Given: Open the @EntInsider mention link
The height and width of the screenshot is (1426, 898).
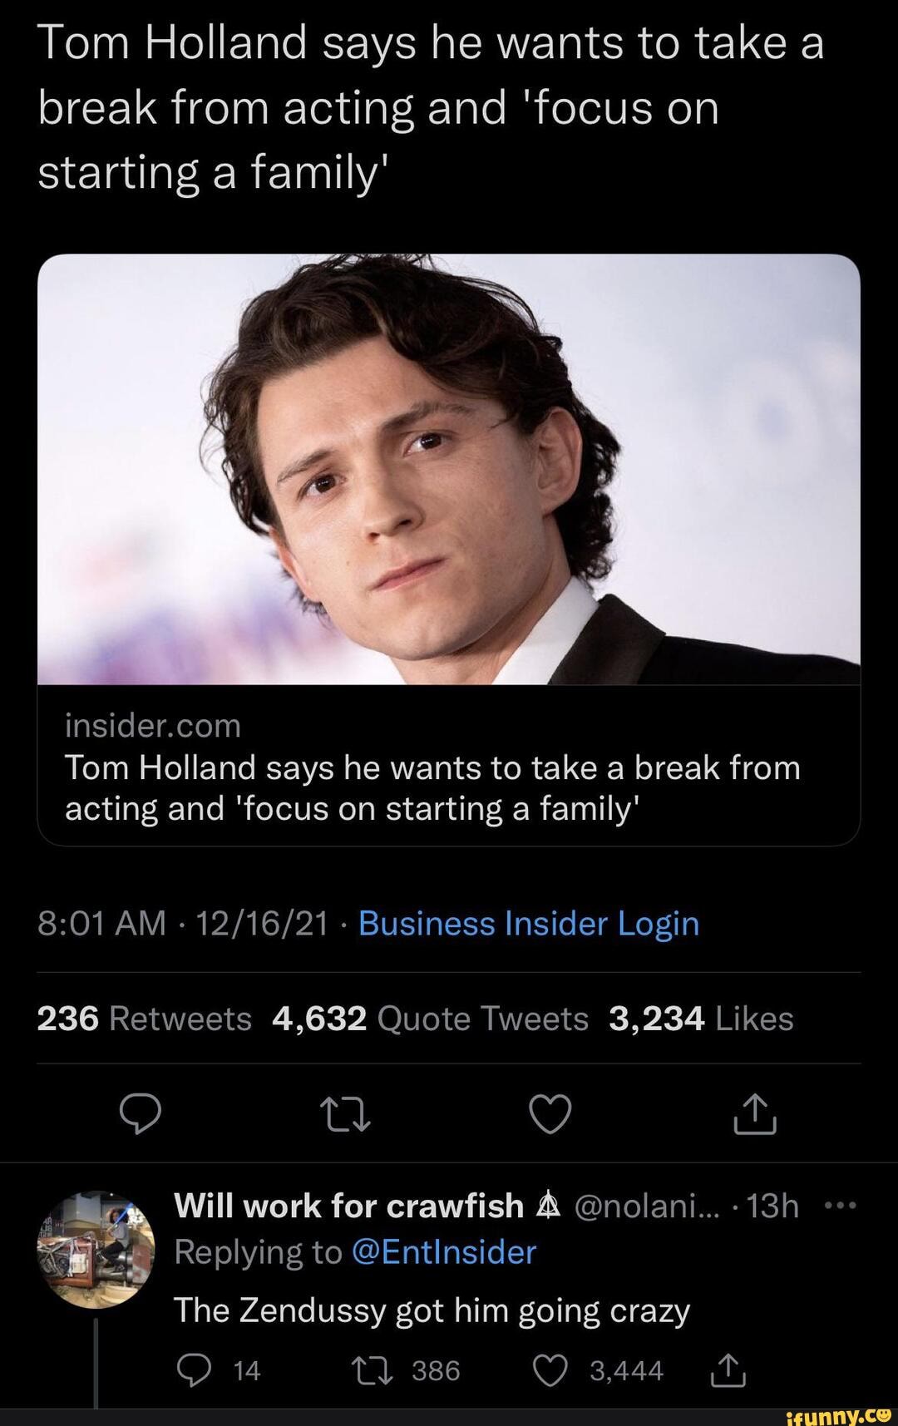Looking at the screenshot, I should [x=445, y=1251].
